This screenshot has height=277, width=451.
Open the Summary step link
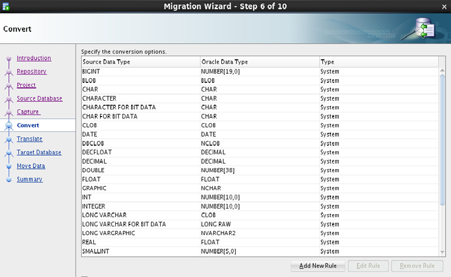coord(29,179)
